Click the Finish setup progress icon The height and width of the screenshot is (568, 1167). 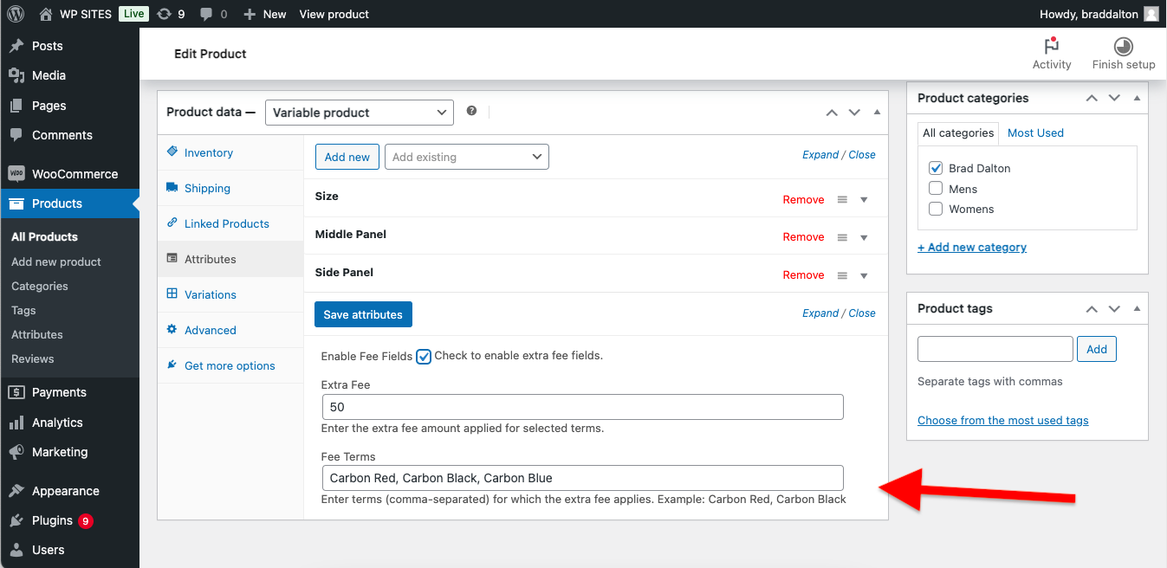tap(1123, 47)
